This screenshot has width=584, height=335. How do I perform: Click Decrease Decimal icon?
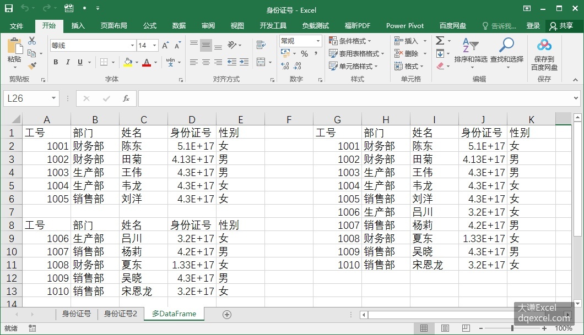[x=297, y=66]
